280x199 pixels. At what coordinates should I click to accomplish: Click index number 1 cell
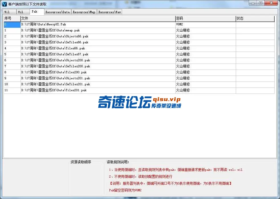click(x=12, y=31)
